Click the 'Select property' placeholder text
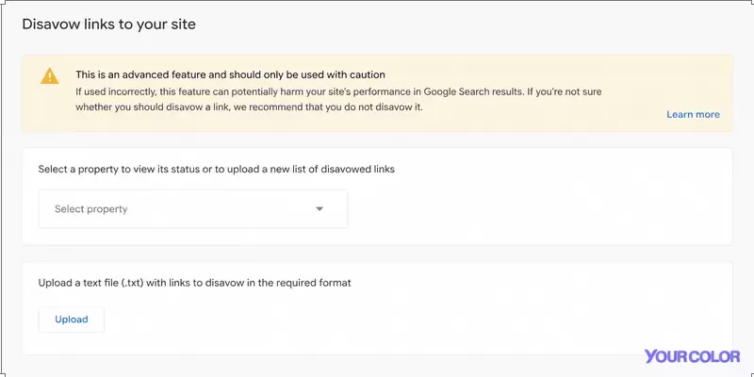 click(90, 209)
